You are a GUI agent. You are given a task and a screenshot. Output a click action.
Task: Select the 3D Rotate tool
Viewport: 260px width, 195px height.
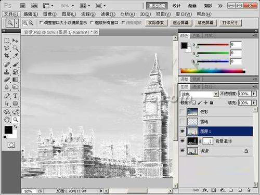7,112
